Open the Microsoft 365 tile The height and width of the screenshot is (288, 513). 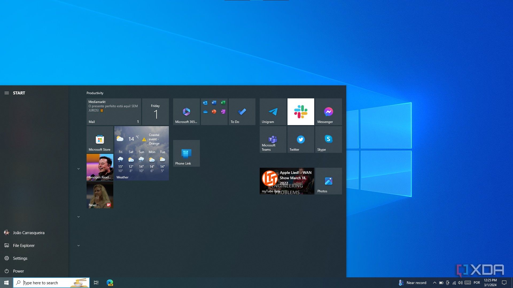tap(186, 112)
